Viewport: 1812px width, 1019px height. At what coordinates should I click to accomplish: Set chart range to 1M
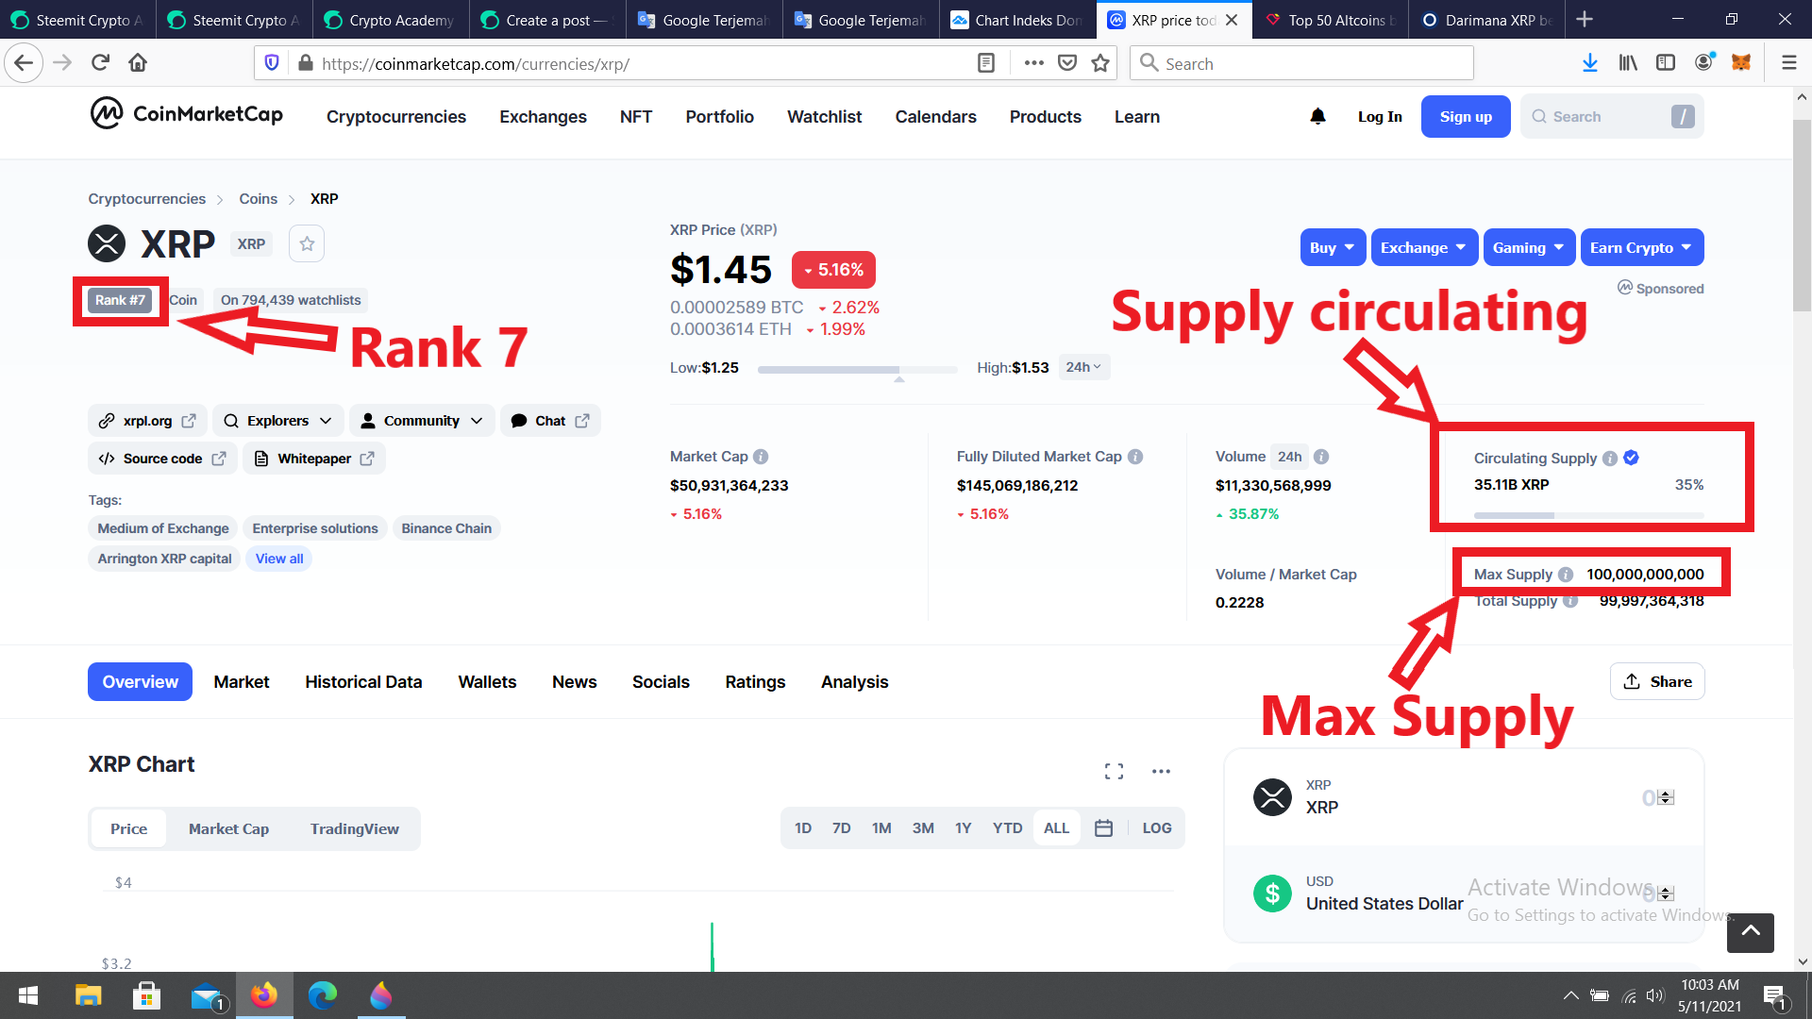pos(881,828)
